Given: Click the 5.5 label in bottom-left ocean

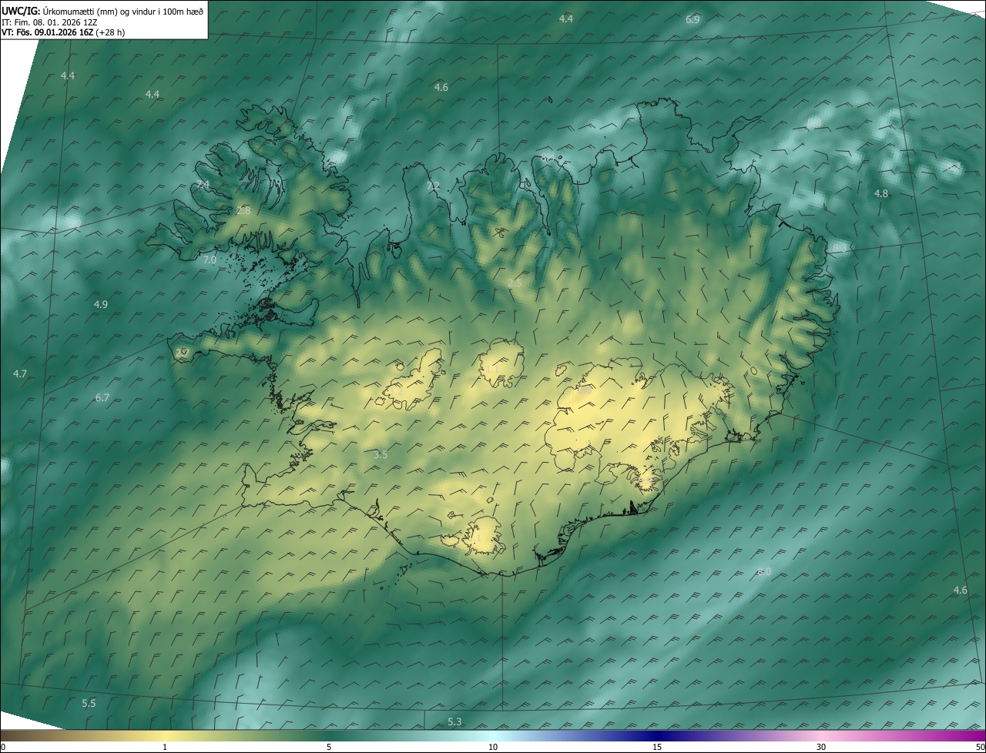Looking at the screenshot, I should (x=89, y=704).
